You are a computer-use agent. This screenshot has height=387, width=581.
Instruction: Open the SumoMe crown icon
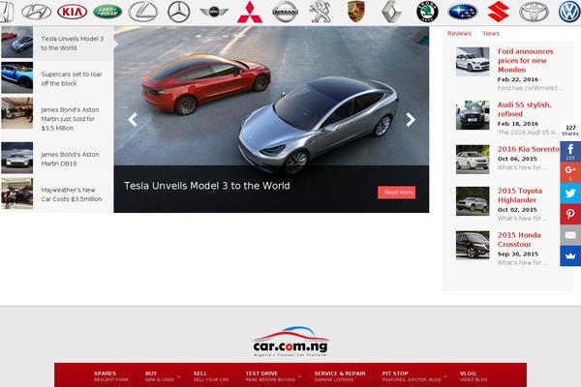pos(570,255)
